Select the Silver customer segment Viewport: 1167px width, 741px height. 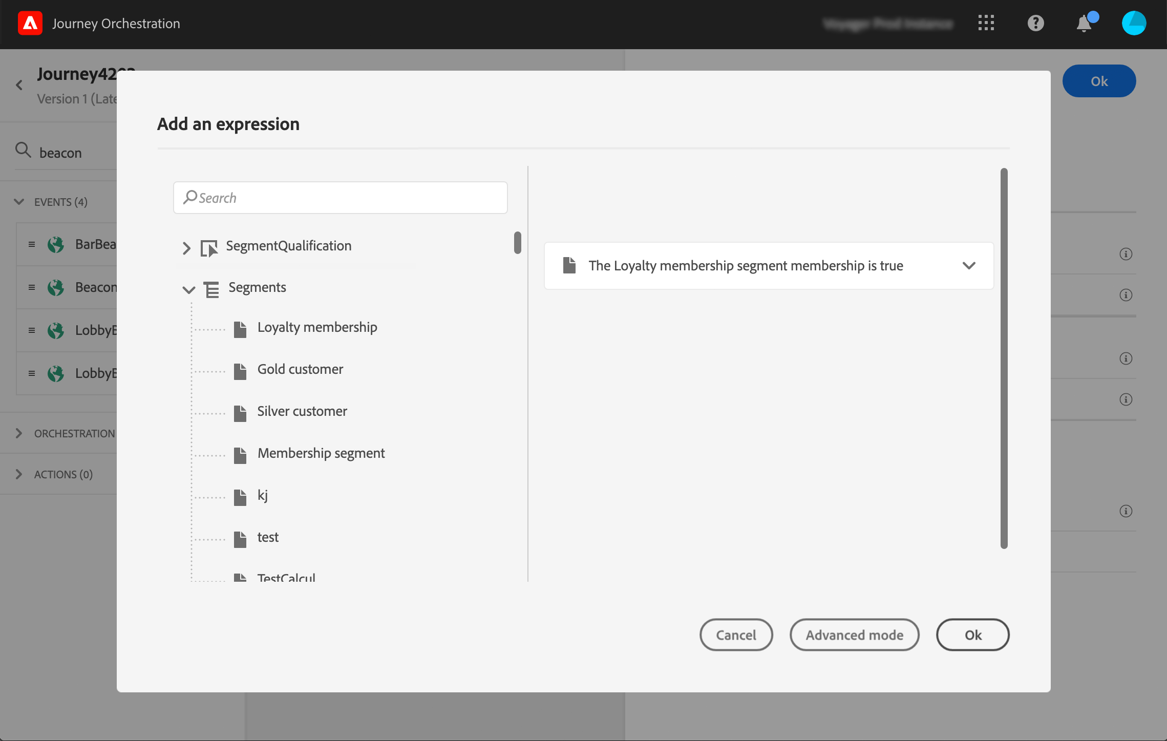click(x=302, y=411)
